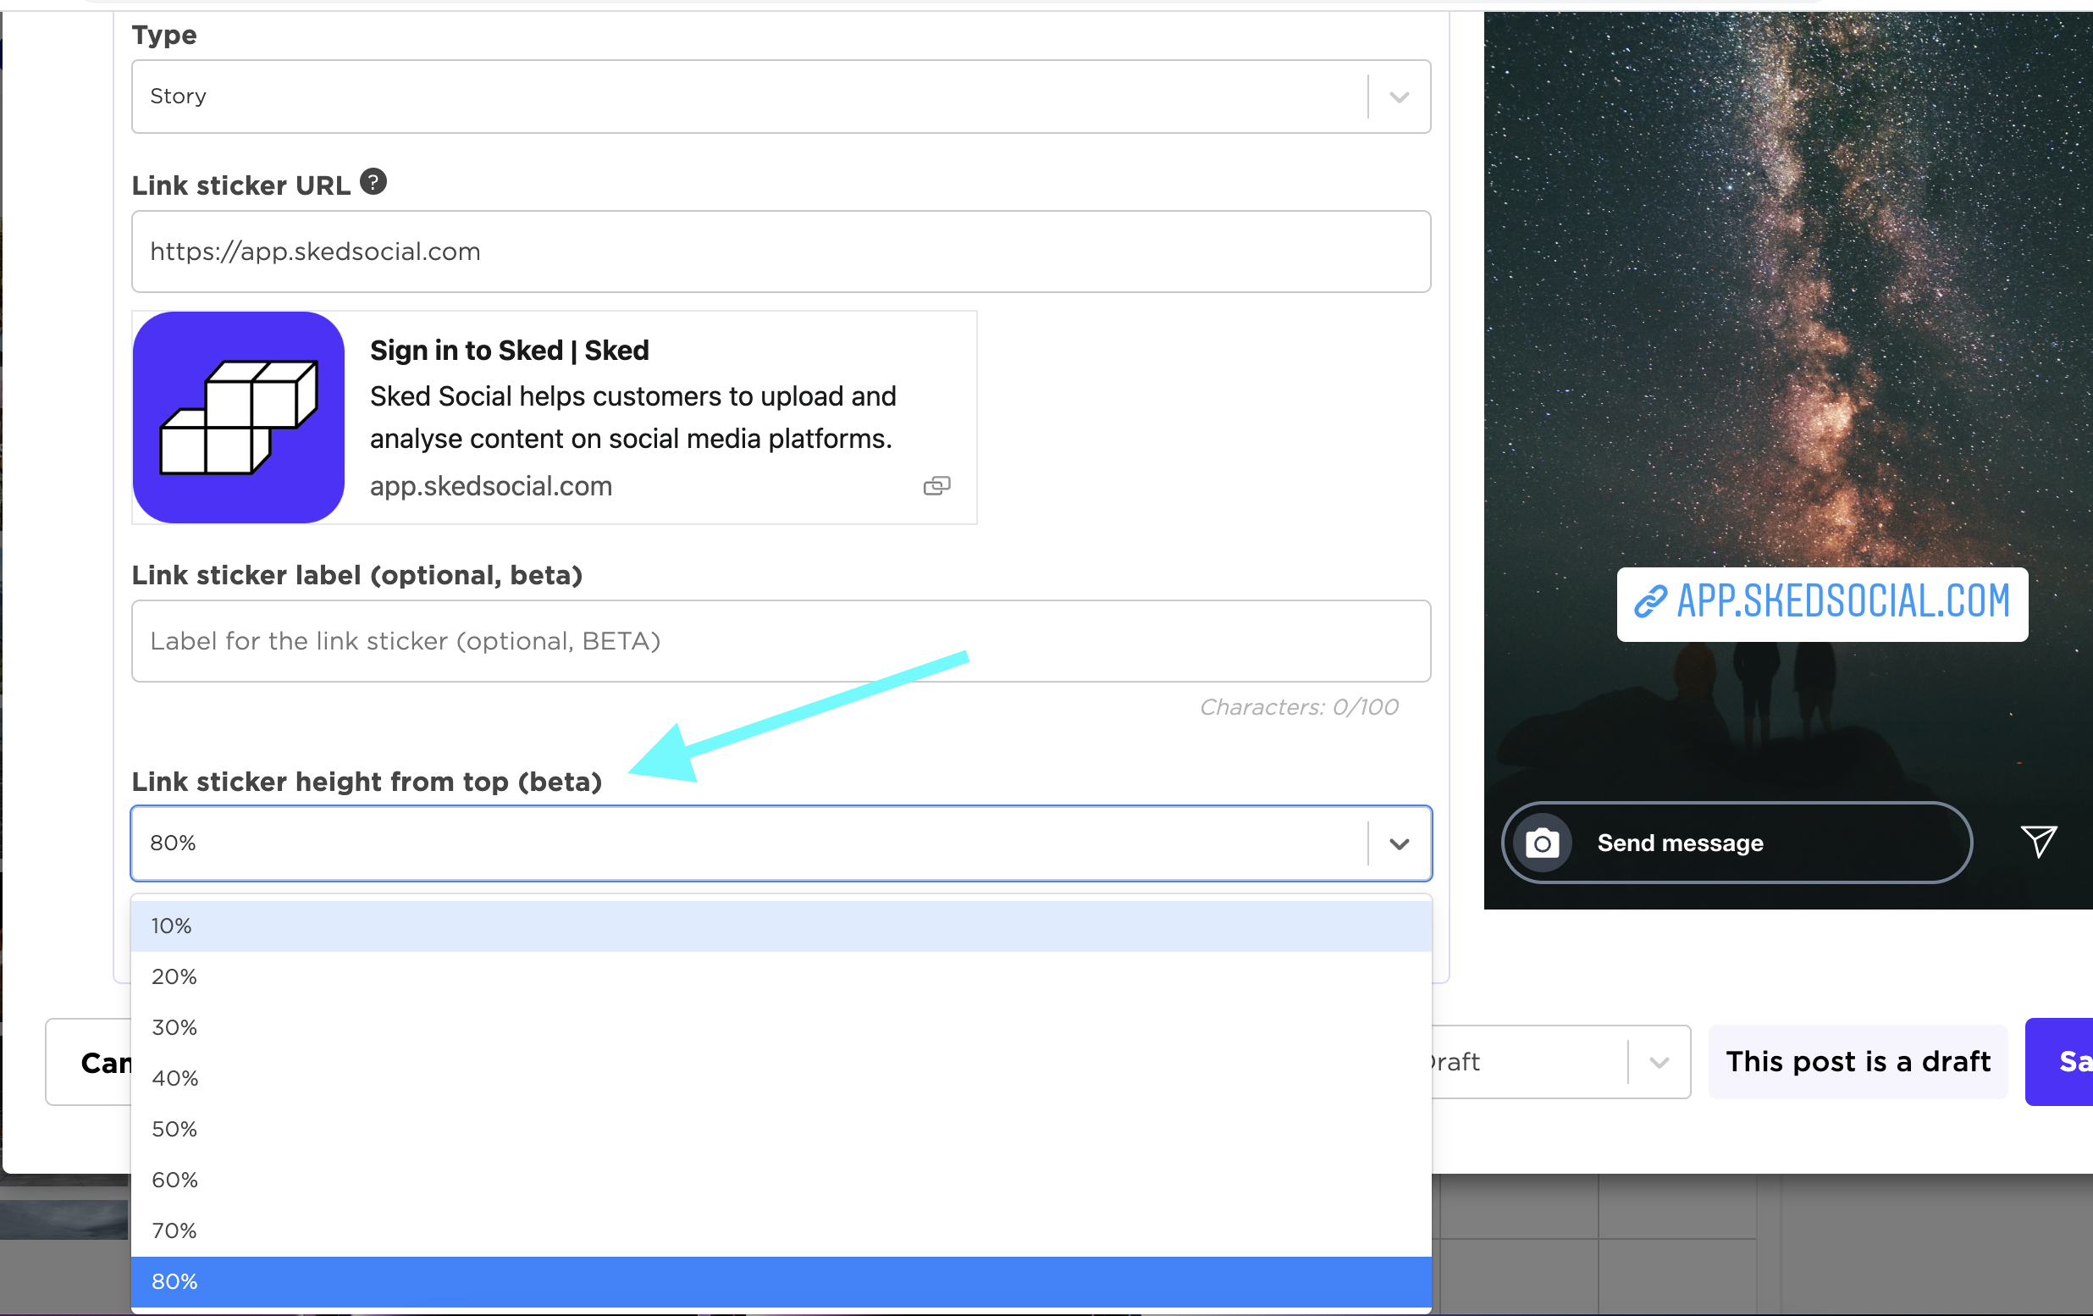Click the Type dropdown chevron arrow
Image resolution: width=2093 pixels, height=1316 pixels.
pos(1399,97)
